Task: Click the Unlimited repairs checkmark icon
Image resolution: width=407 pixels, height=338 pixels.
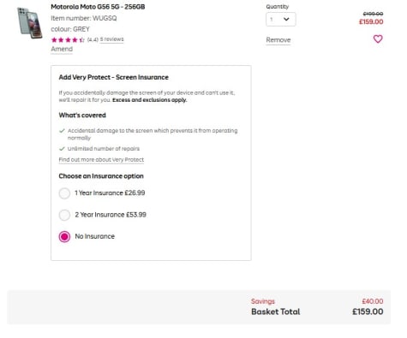Action: [62, 149]
